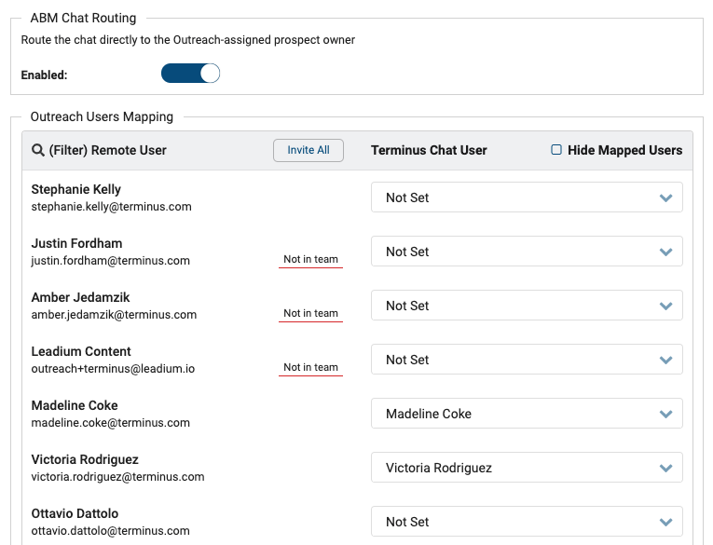Click the search magnifier icon for Remote User
The image size is (713, 545).
point(37,150)
